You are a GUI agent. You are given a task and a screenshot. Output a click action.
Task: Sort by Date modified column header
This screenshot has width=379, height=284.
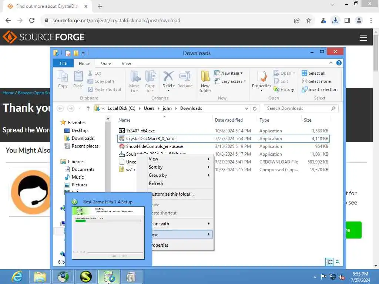pos(229,120)
